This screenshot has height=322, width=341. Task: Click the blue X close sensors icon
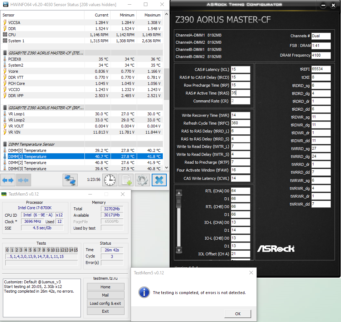tap(159, 180)
